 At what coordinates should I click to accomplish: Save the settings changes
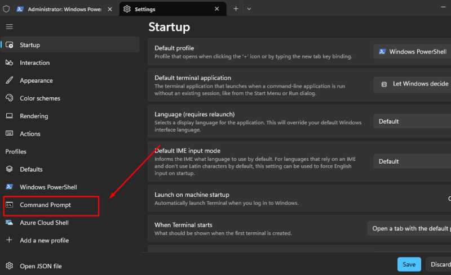(409, 264)
